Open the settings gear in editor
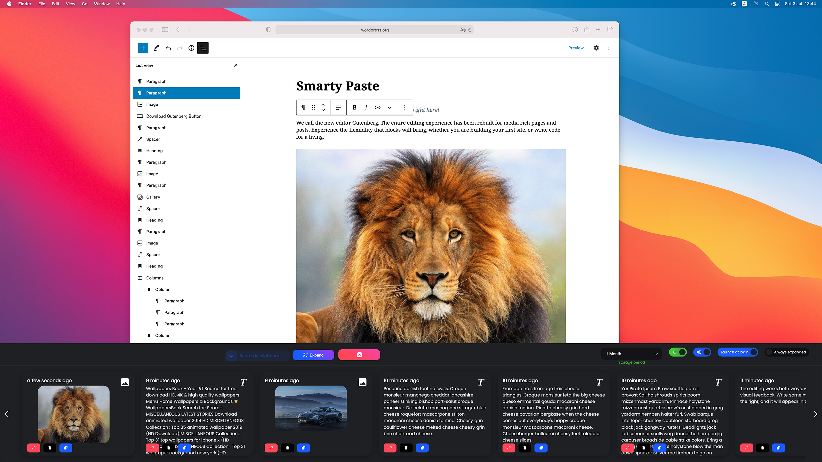The image size is (822, 462). coord(596,48)
